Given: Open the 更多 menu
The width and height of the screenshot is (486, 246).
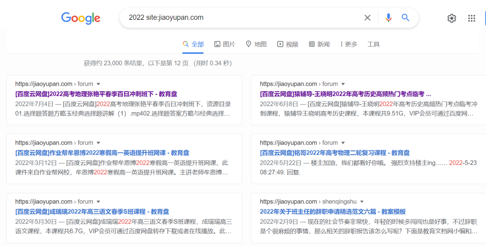Looking at the screenshot, I should tap(348, 44).
